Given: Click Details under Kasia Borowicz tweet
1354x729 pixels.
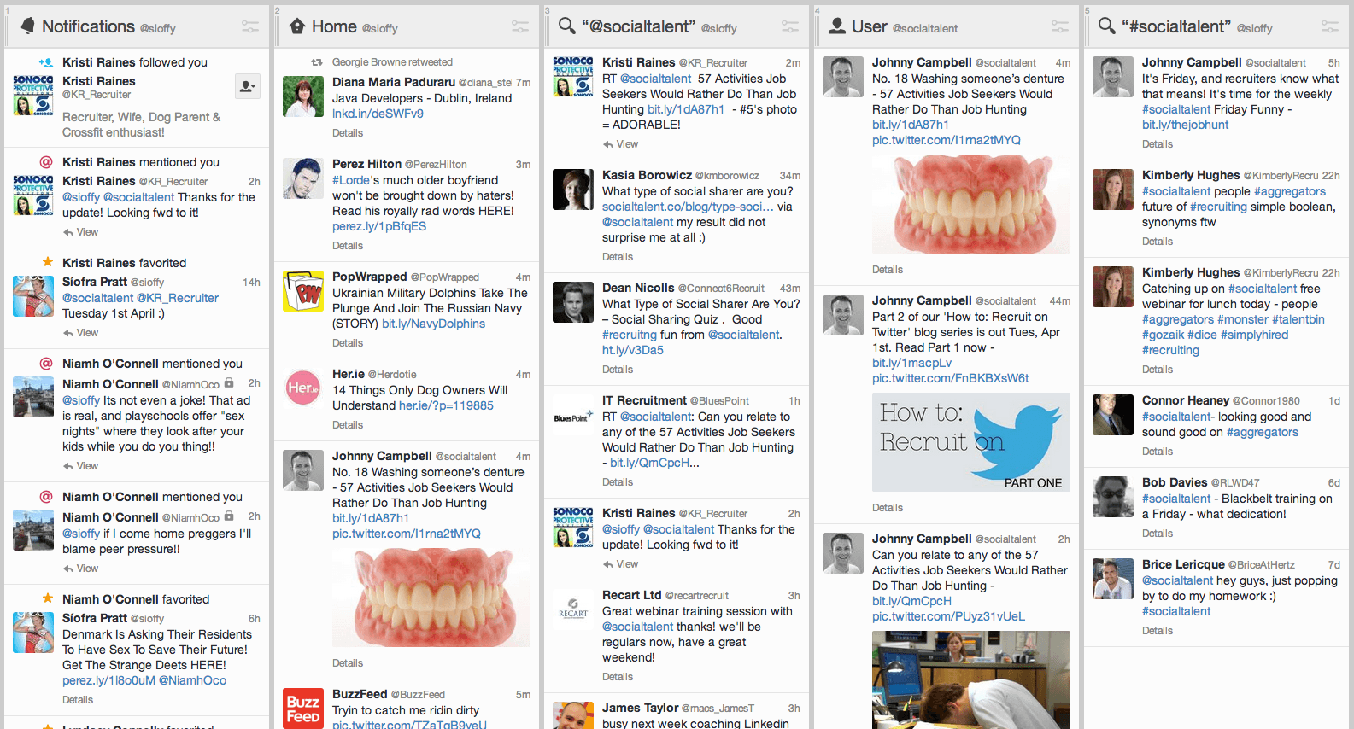Looking at the screenshot, I should [x=618, y=257].
